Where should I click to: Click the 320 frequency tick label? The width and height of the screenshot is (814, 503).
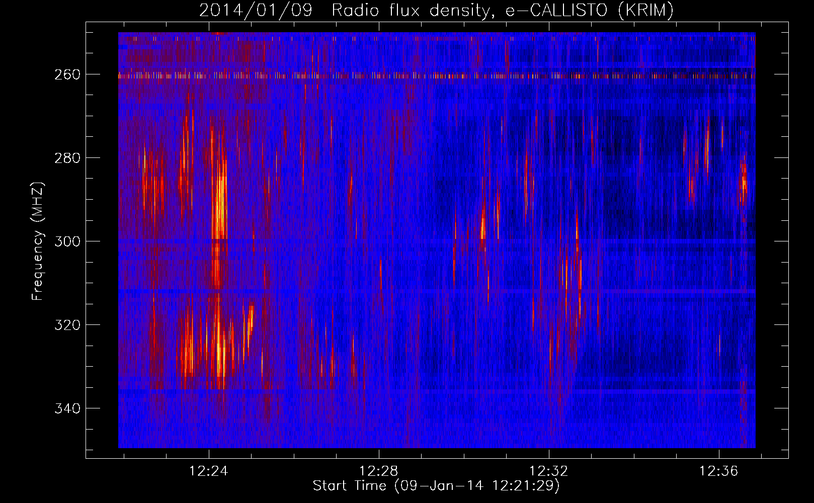click(67, 325)
